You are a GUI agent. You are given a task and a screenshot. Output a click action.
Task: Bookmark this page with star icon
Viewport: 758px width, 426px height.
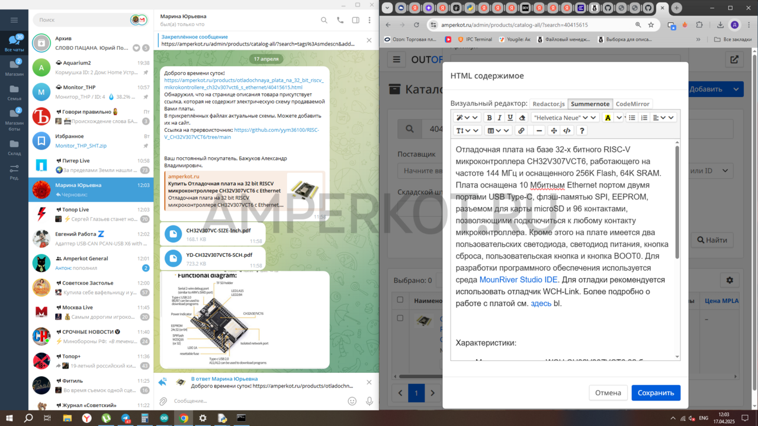click(x=651, y=25)
